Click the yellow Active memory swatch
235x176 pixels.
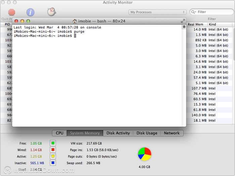tap(53, 156)
